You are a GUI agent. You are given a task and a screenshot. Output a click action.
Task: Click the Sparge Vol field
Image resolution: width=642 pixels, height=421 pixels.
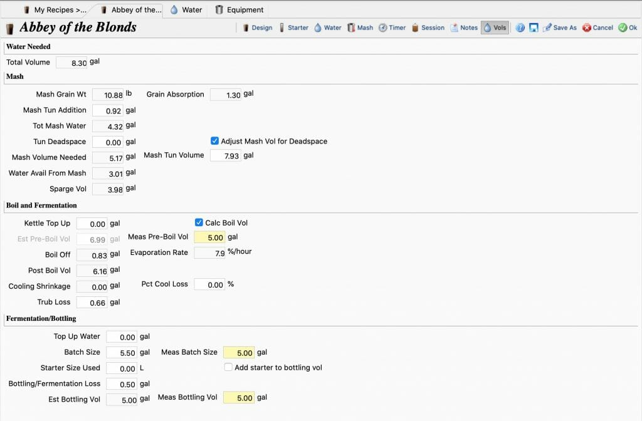click(x=108, y=189)
